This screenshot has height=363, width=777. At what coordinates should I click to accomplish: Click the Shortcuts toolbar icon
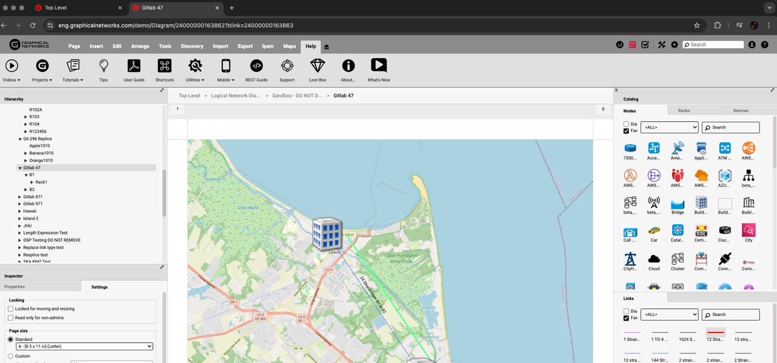point(165,66)
